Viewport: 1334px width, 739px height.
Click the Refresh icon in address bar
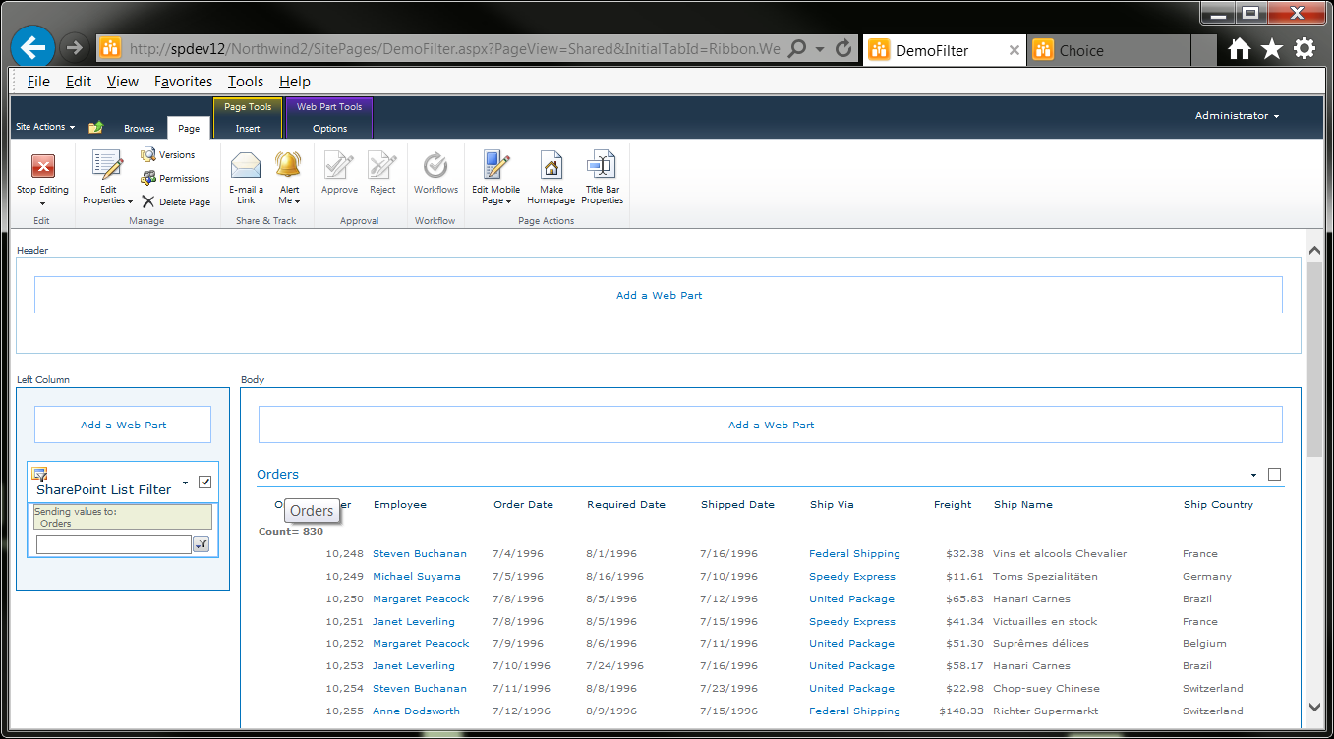(843, 48)
